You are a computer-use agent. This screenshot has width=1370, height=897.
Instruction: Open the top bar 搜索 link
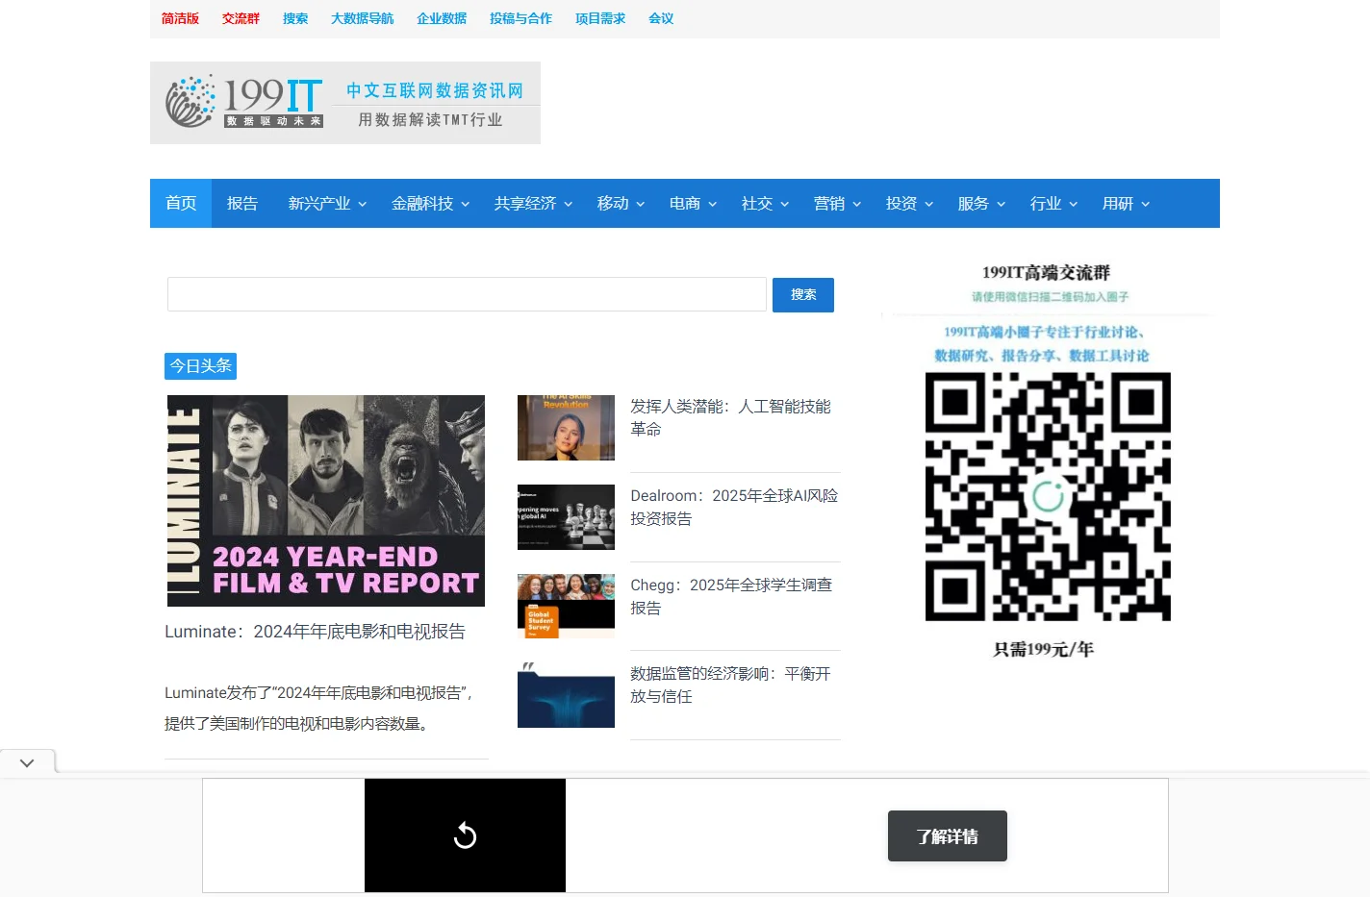click(295, 18)
